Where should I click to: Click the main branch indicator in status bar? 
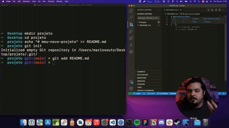137,94
